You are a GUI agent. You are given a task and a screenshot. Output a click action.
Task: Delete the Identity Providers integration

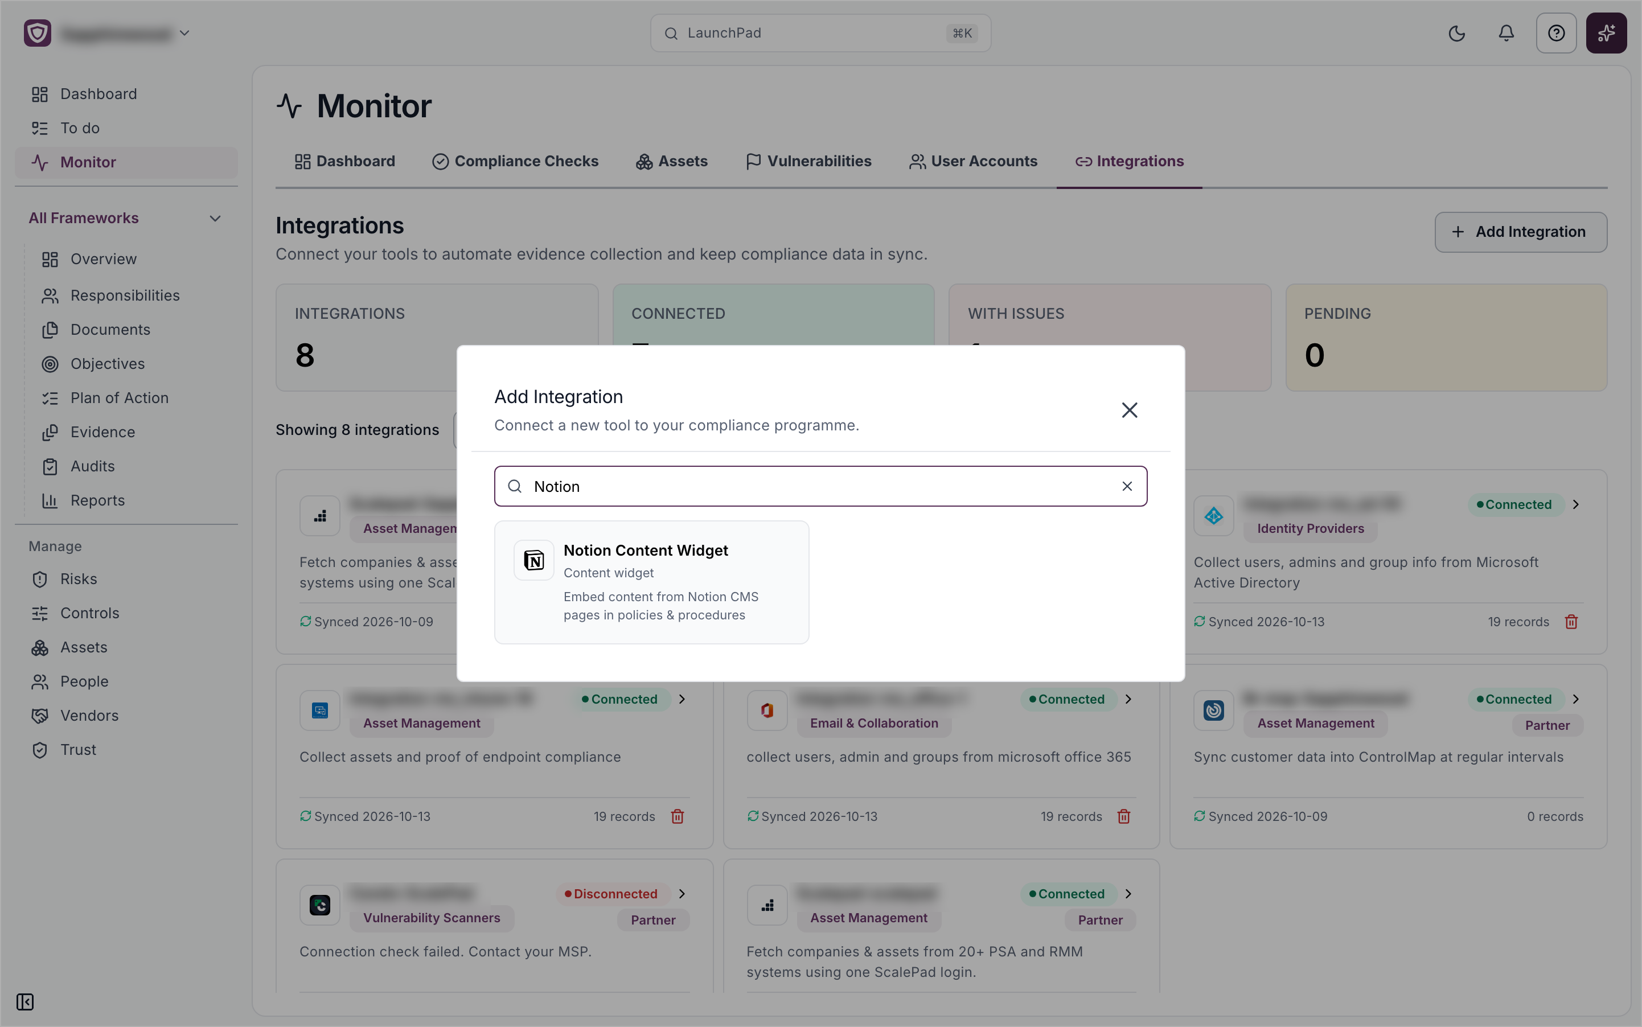coord(1571,622)
